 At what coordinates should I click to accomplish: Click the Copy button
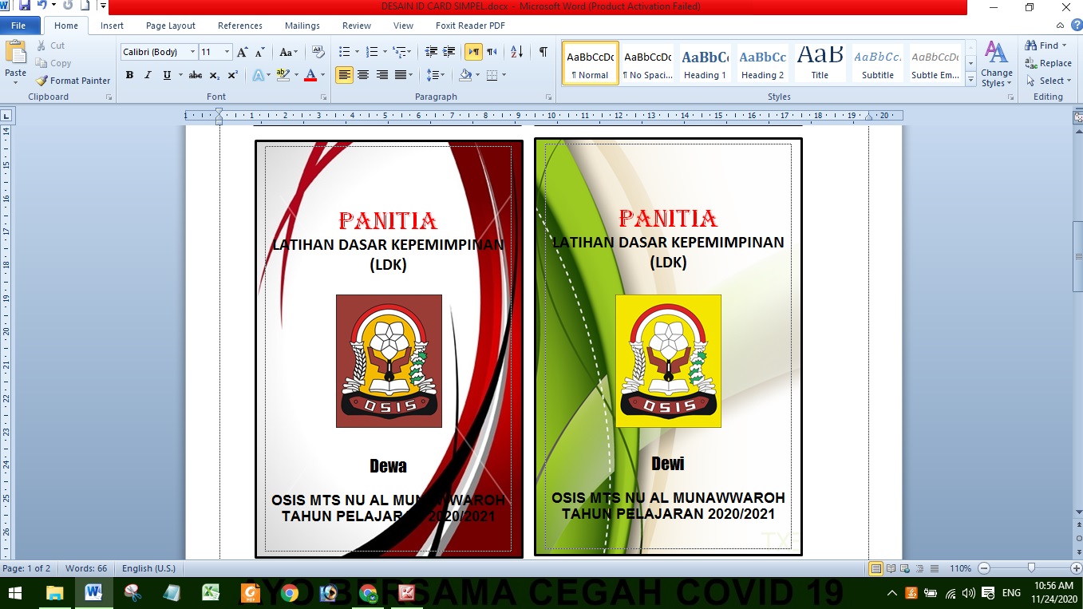pos(53,63)
